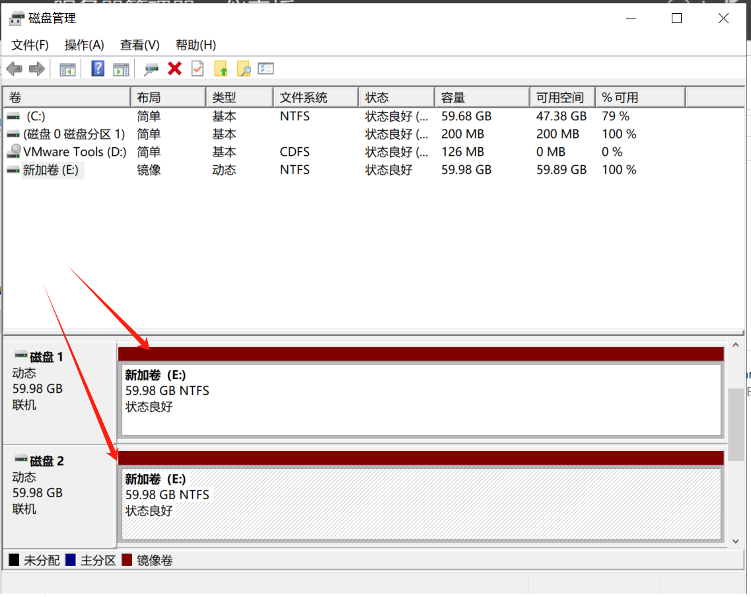Image resolution: width=751 pixels, height=597 pixels.
Task: Click the 59.68 GB capacity cell
Action: click(466, 116)
